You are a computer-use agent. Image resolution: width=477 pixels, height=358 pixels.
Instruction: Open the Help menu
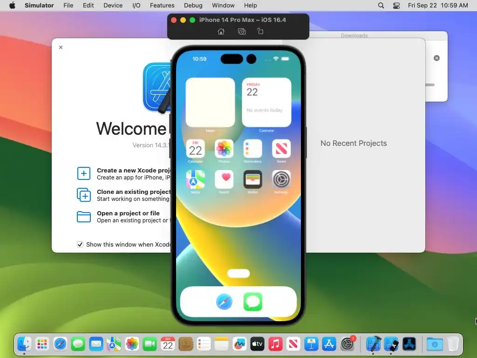(x=250, y=6)
